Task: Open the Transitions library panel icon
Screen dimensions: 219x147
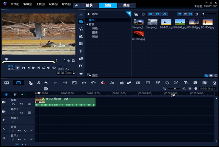Action: click(x=81, y=44)
